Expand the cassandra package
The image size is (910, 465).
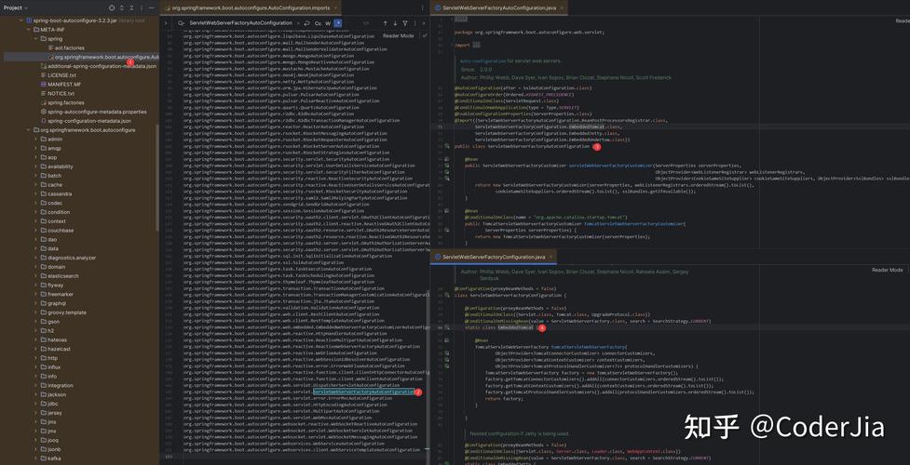pyautogui.click(x=36, y=193)
